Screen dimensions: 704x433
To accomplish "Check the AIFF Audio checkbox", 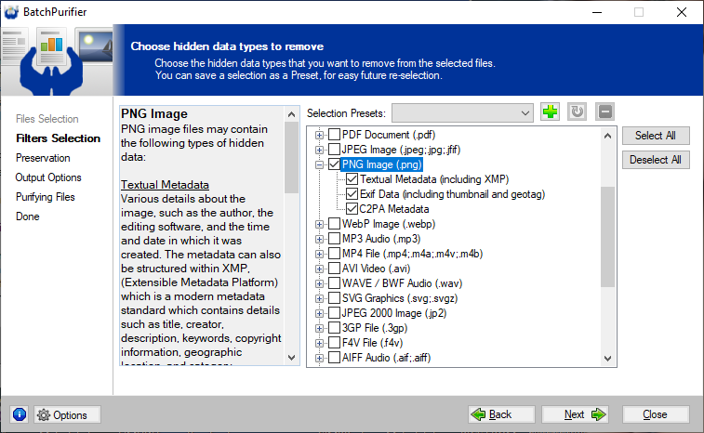I will point(334,358).
